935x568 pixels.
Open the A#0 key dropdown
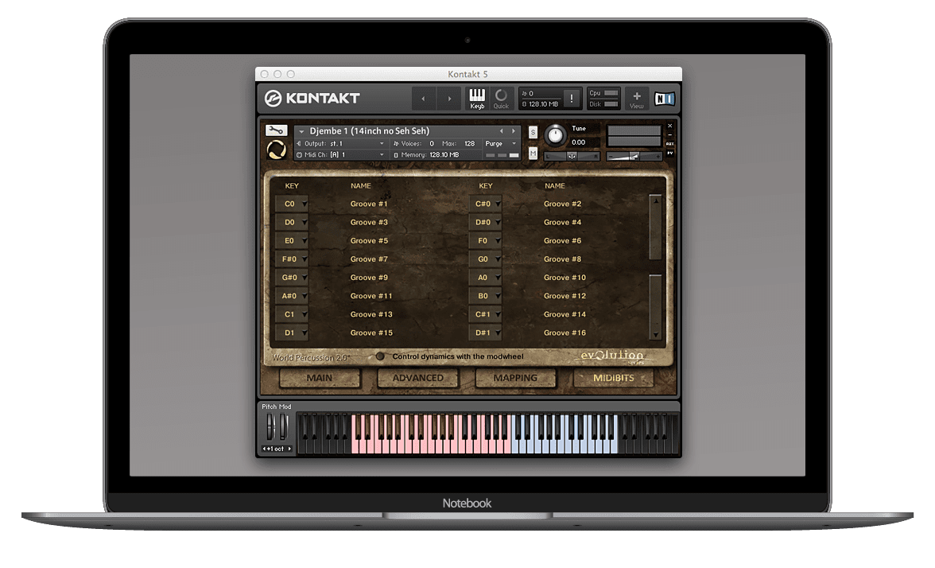click(x=292, y=296)
